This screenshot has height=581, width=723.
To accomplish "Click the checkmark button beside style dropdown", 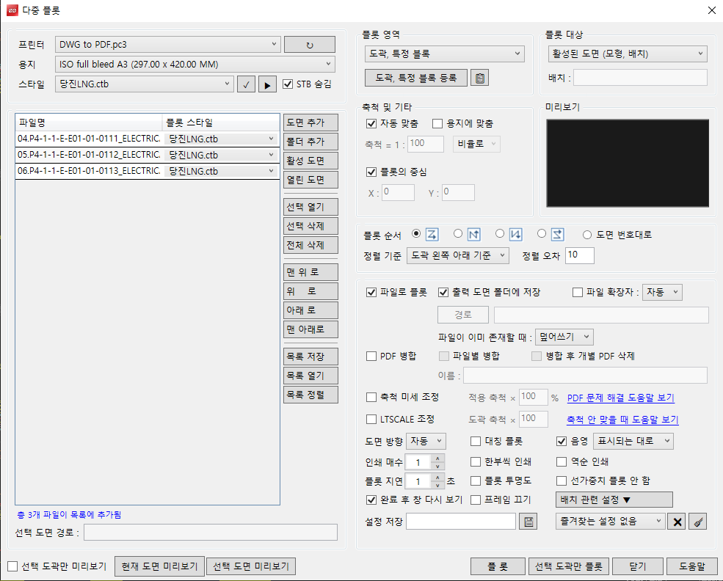I will click(246, 84).
